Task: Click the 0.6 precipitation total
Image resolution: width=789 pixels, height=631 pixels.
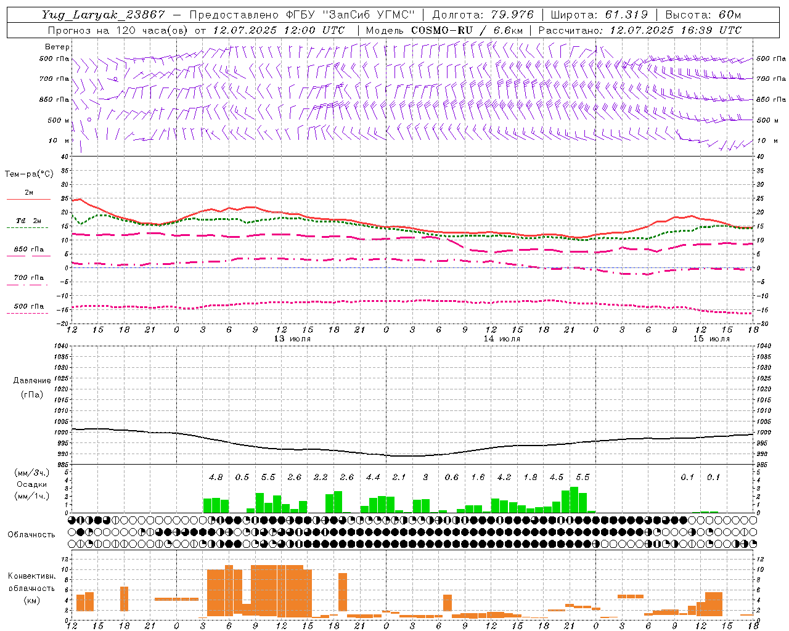Action: coord(452,477)
